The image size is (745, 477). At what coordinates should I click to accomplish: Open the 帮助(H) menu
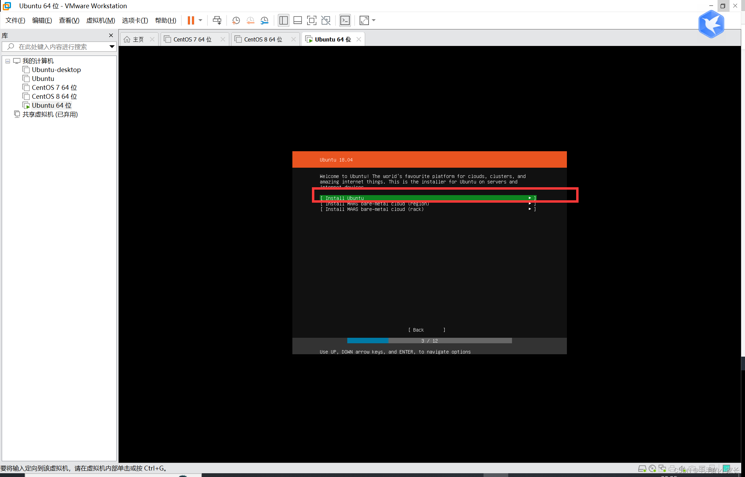(165, 21)
